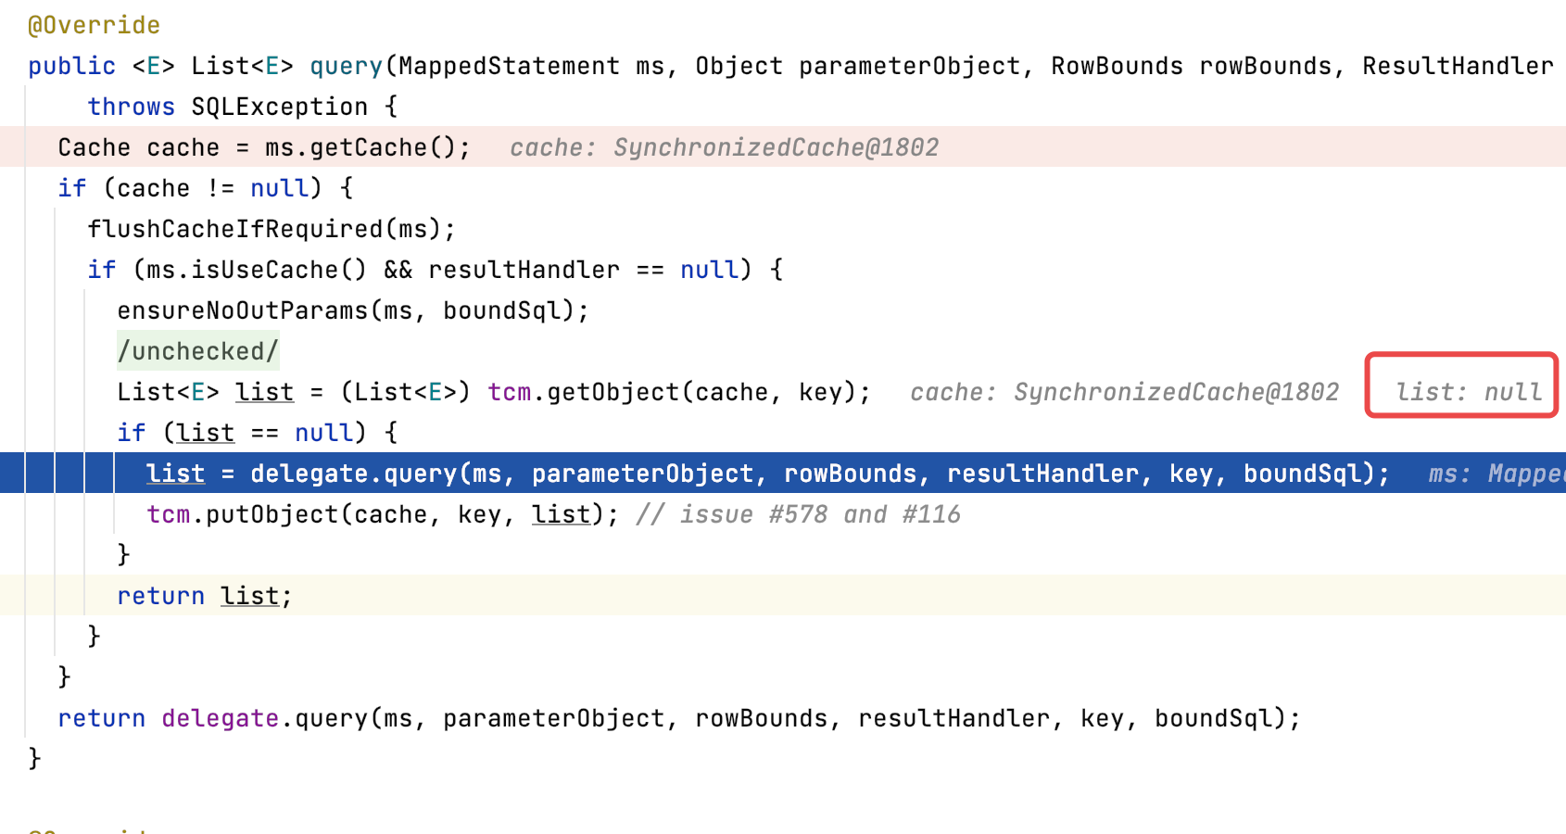This screenshot has height=834, width=1566.
Task: Click the RowBounds parameter type
Action: [1117, 66]
